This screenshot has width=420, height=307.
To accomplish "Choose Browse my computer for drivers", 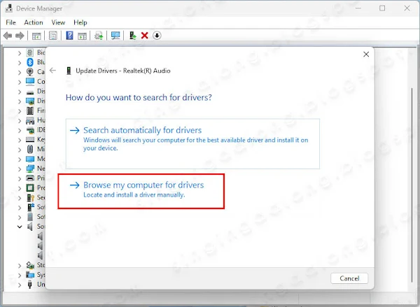I will coord(141,191).
